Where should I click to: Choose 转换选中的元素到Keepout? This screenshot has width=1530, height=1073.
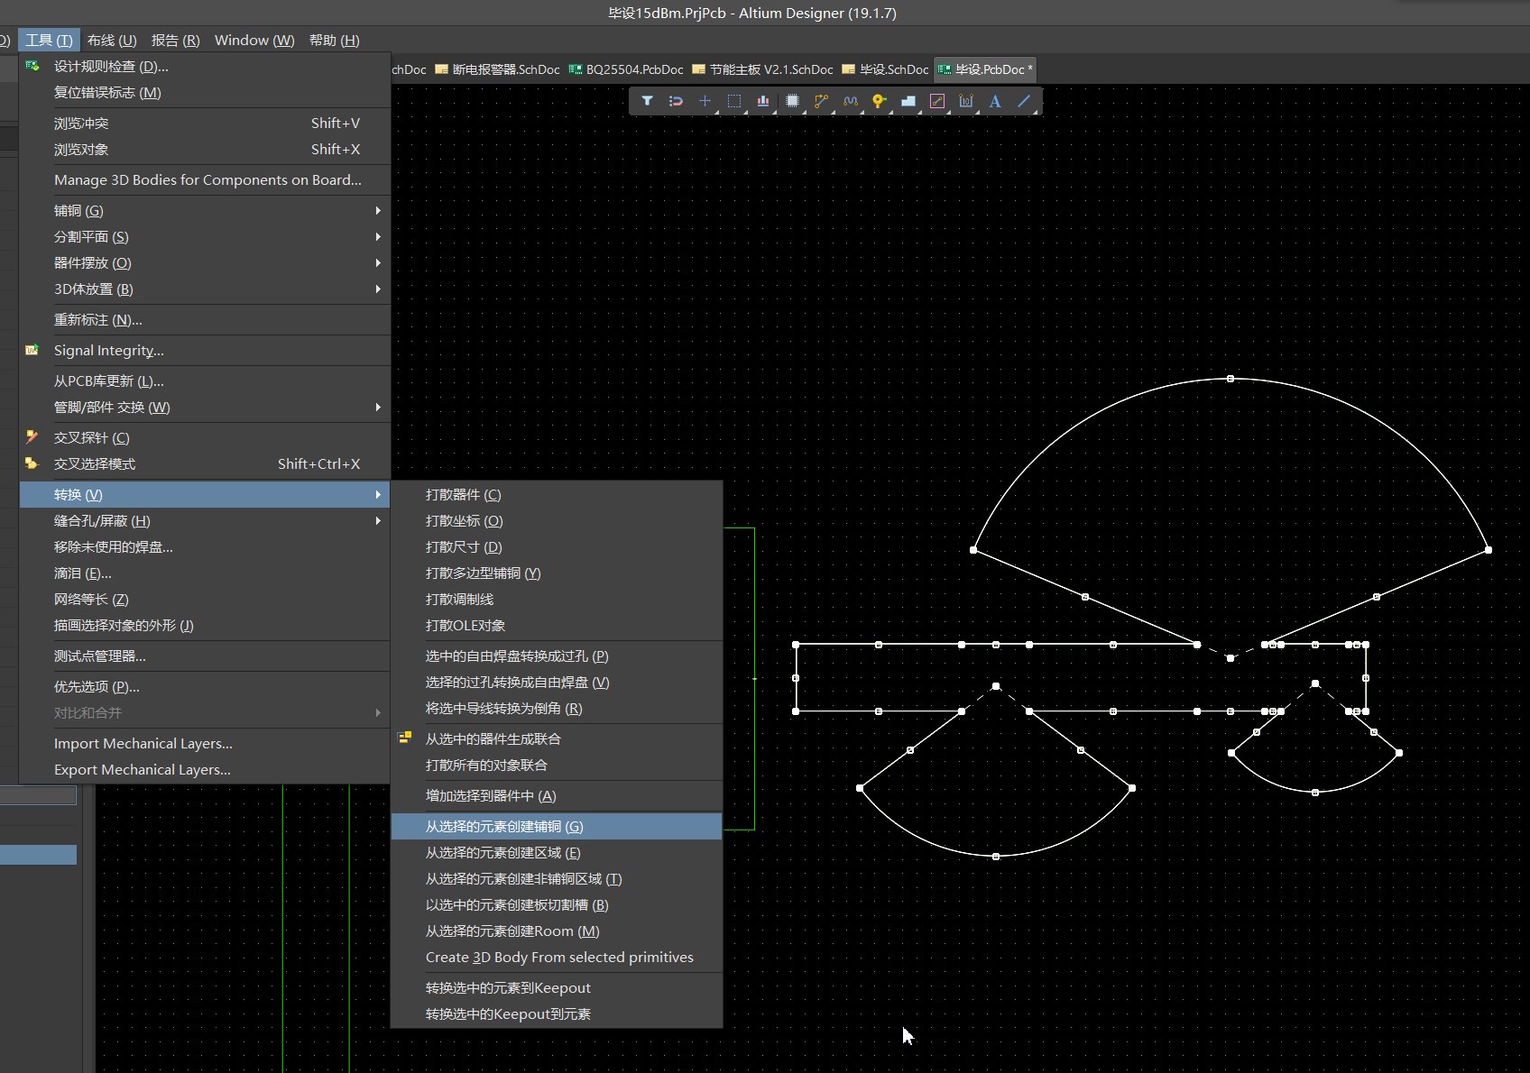557,988
